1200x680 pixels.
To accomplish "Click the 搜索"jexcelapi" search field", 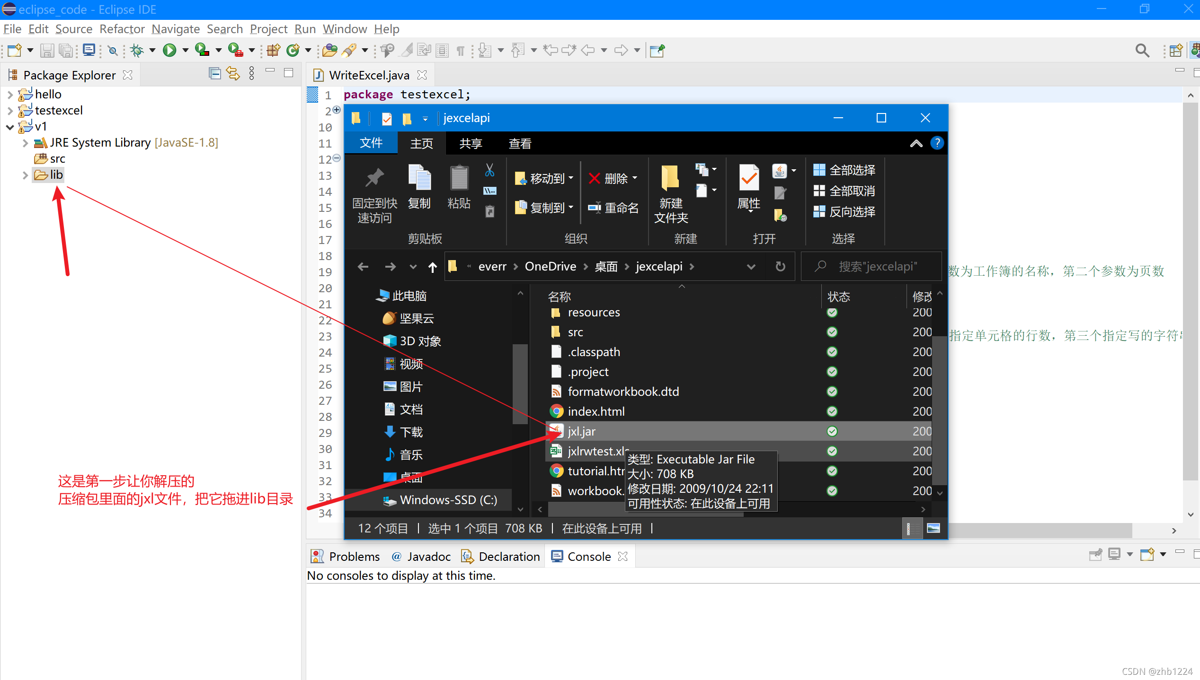I will (877, 267).
